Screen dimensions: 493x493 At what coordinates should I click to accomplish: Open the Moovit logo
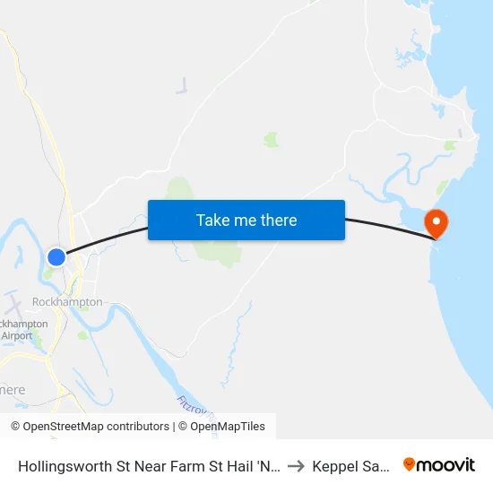[x=439, y=465]
